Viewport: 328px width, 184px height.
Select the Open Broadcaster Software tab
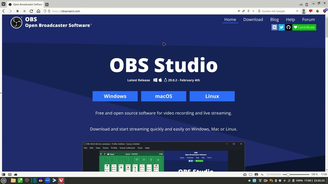25,4
